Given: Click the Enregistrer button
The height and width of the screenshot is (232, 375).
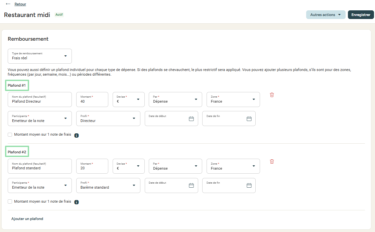Looking at the screenshot, I should [361, 15].
